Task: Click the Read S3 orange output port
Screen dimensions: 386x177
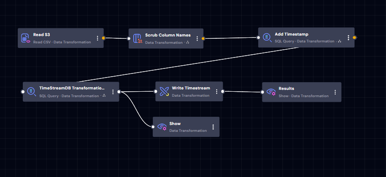Action: 104,38
